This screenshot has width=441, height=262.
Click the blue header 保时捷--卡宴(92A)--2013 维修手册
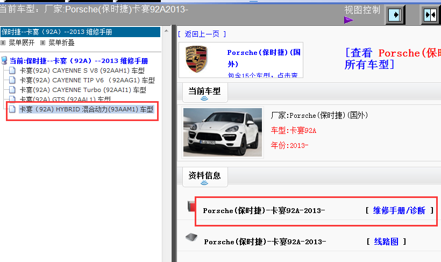pyautogui.click(x=80, y=32)
